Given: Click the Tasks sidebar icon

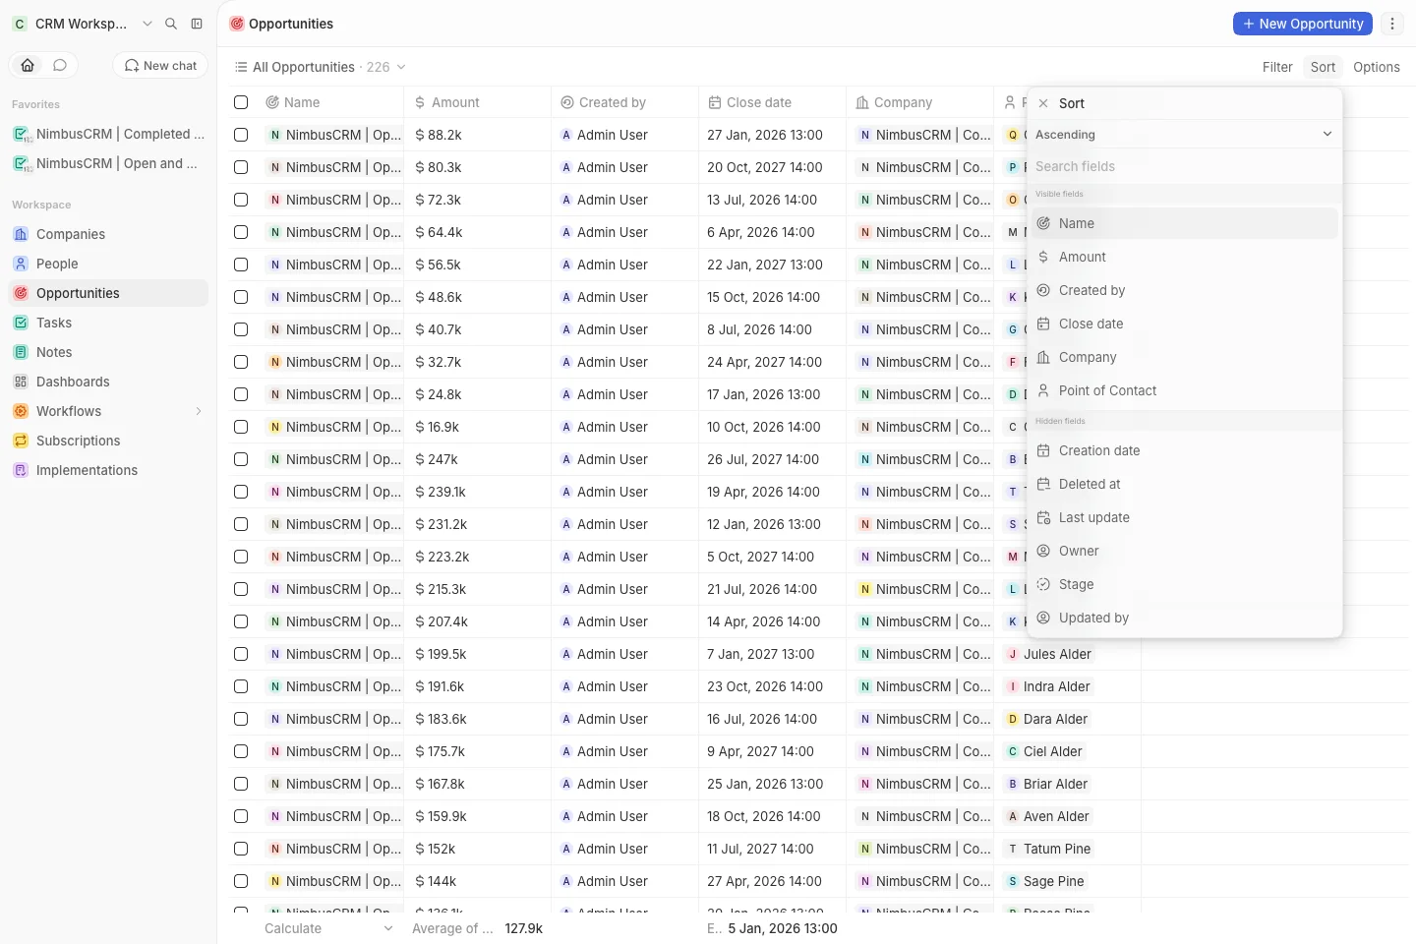Looking at the screenshot, I should click(x=21, y=323).
